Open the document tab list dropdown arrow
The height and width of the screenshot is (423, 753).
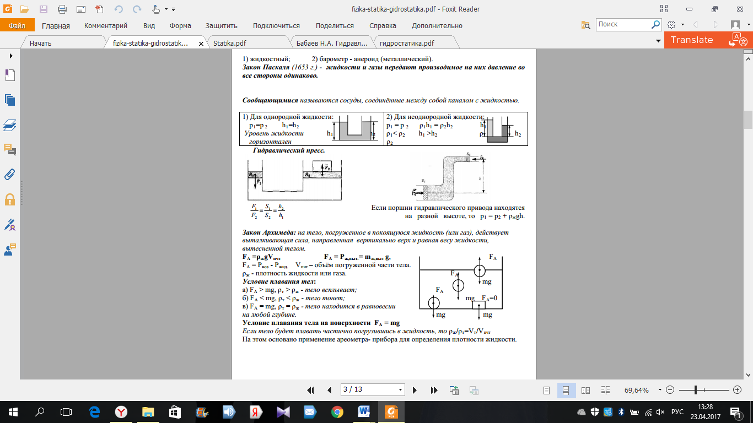(x=658, y=42)
